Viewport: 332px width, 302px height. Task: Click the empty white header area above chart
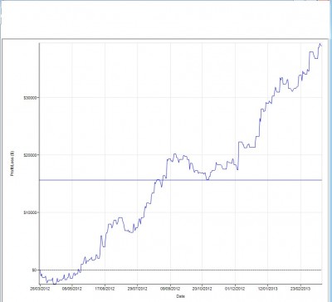166,19
